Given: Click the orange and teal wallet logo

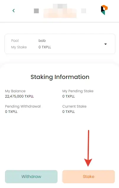Looking at the screenshot, I should pyautogui.click(x=104, y=10).
